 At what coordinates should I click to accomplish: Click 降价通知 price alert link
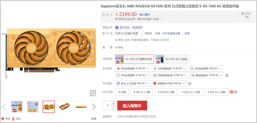(144, 15)
